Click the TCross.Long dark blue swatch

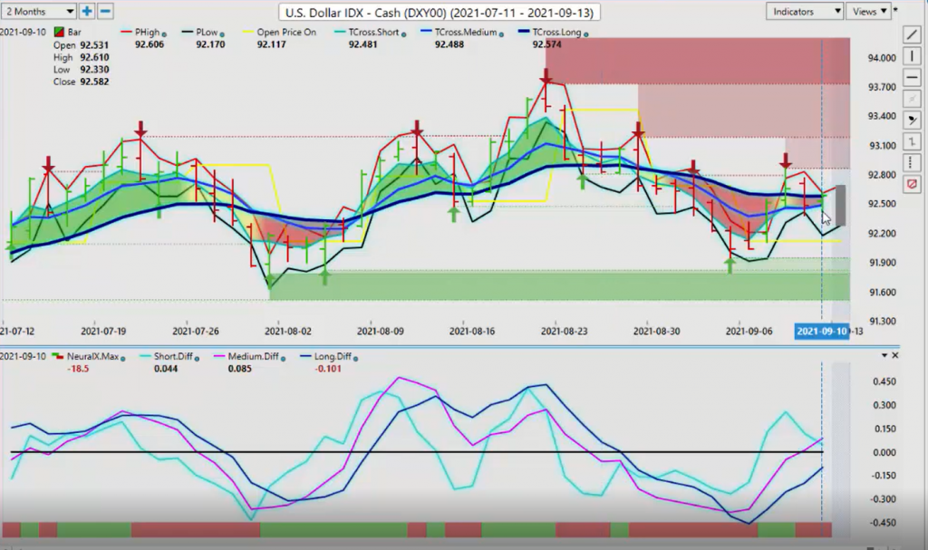(x=524, y=32)
